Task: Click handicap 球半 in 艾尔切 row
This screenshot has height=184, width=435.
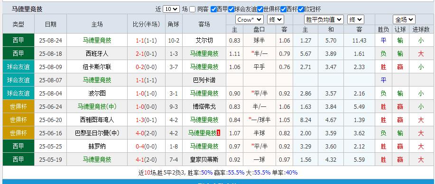Action: coord(259,40)
